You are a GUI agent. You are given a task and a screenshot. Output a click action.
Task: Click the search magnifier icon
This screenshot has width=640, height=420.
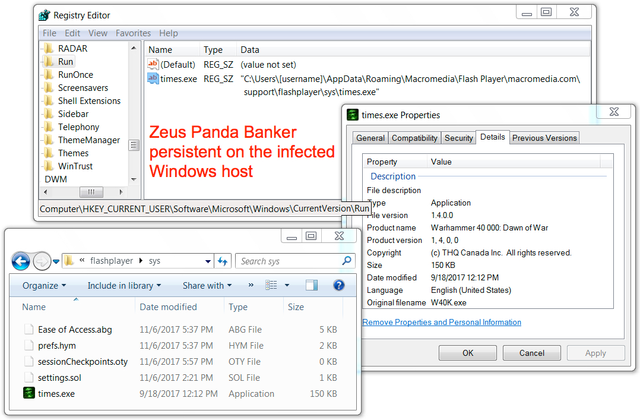[347, 261]
